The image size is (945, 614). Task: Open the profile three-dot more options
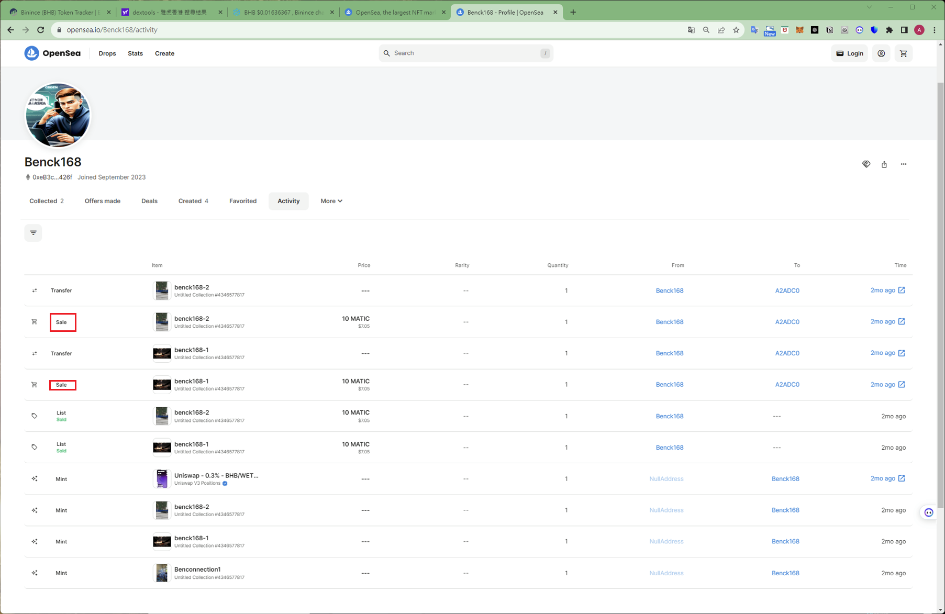[x=904, y=164]
